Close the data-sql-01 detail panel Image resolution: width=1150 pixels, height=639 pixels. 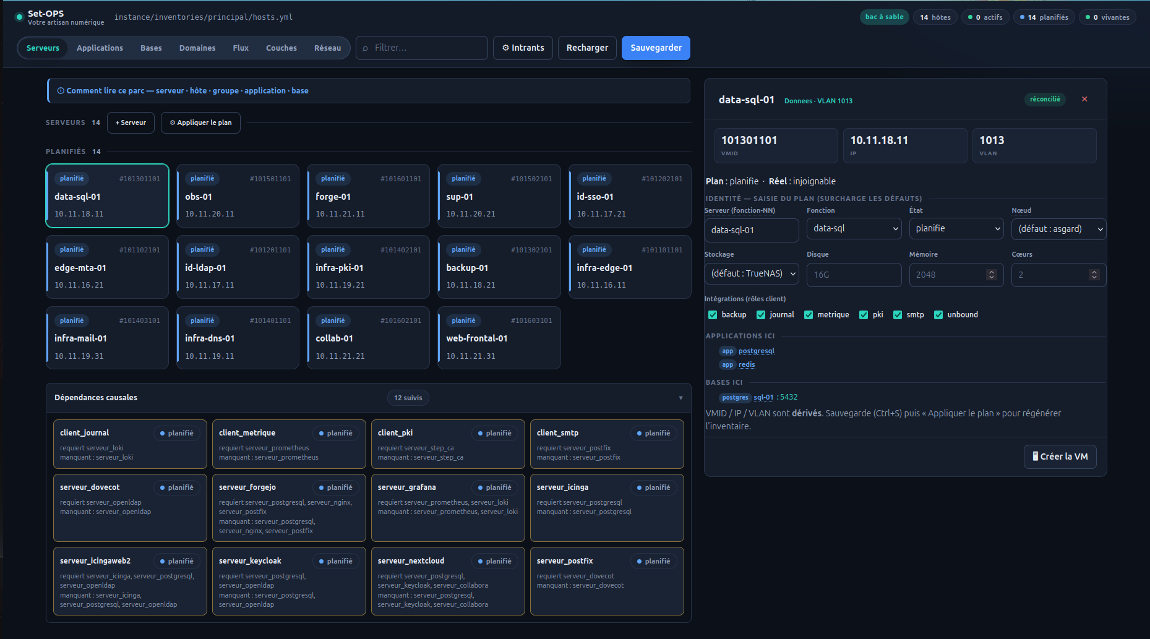[1084, 99]
